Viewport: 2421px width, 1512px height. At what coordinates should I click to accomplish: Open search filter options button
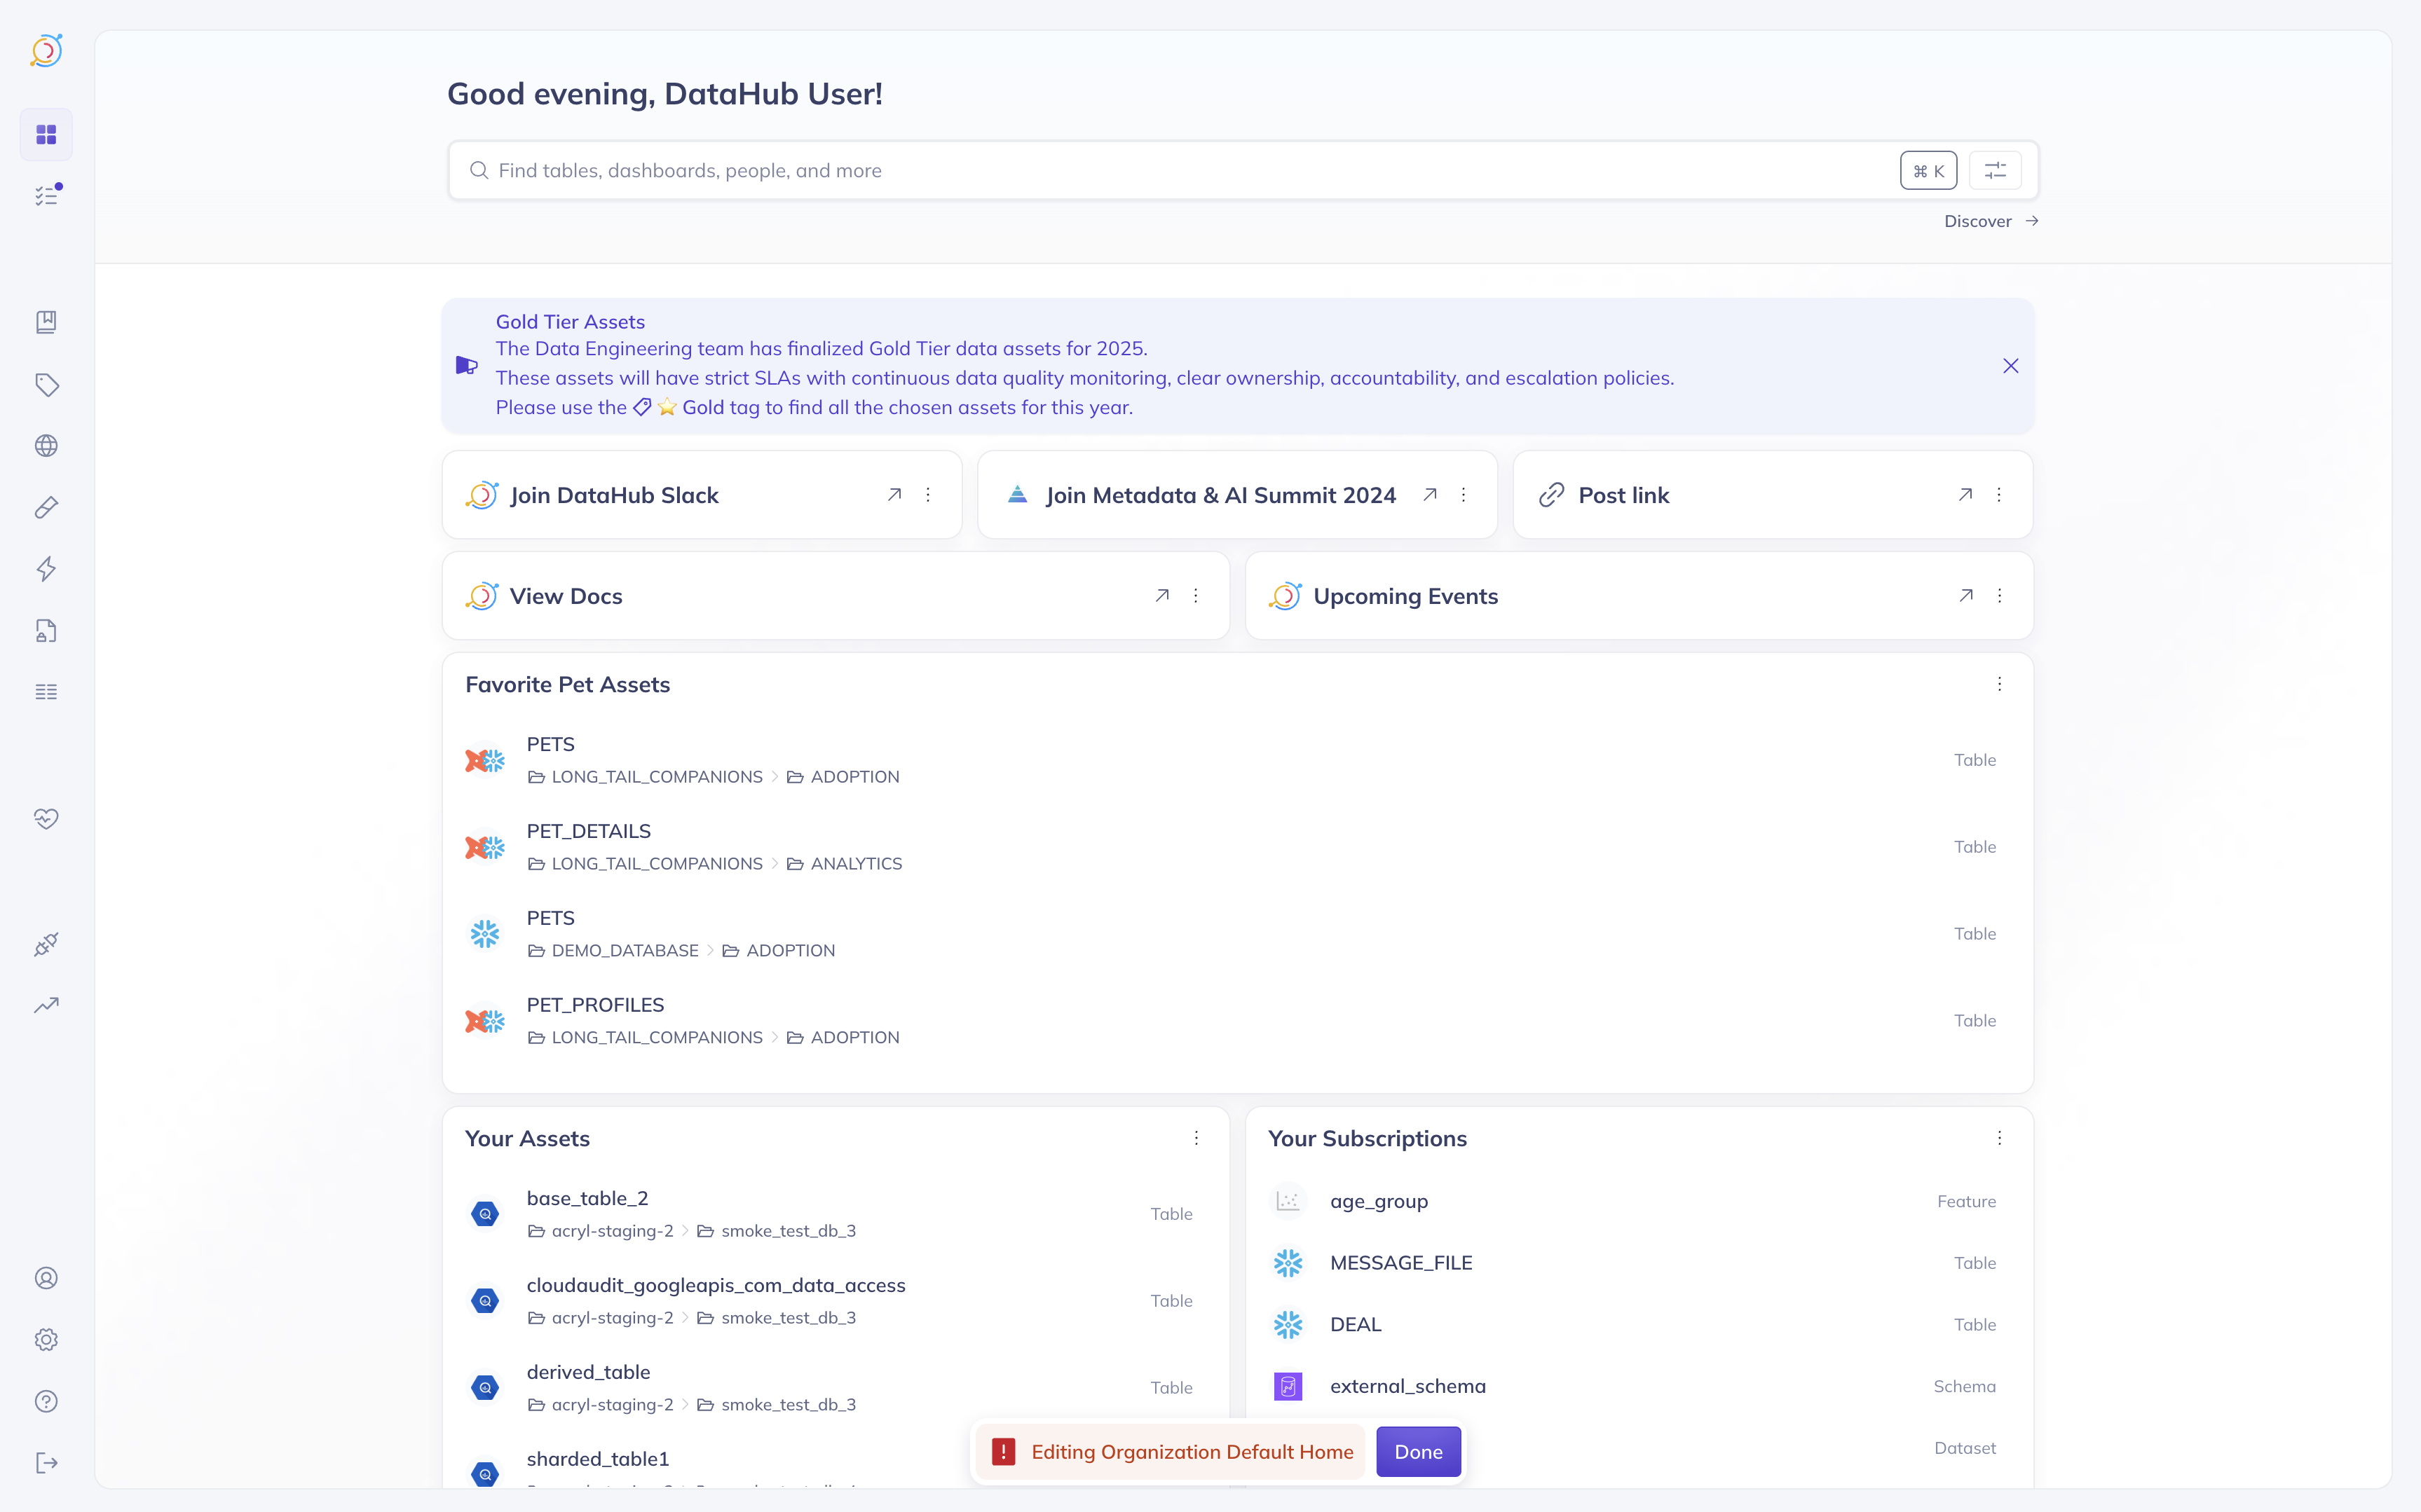click(x=1995, y=171)
